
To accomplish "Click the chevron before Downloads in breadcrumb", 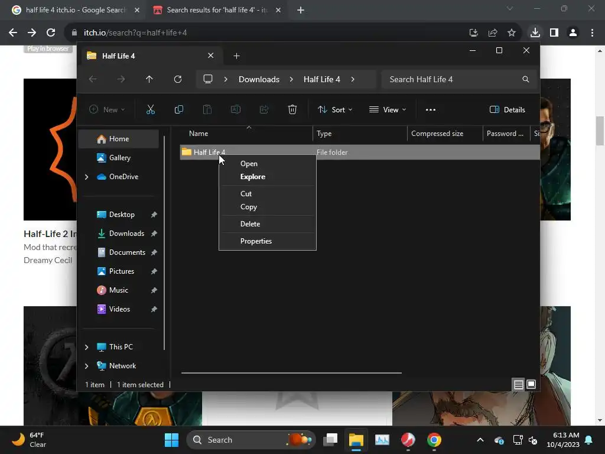I will tap(226, 79).
